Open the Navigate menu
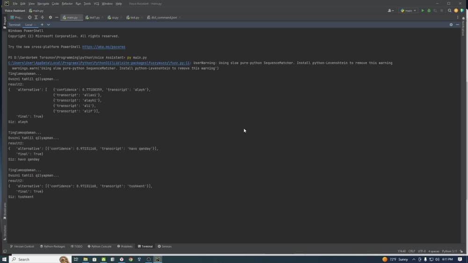Viewport: 468px width, 263px height. click(43, 4)
